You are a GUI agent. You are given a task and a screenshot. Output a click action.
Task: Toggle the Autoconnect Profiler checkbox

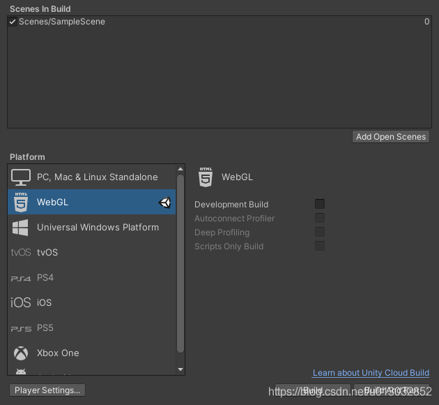(320, 219)
